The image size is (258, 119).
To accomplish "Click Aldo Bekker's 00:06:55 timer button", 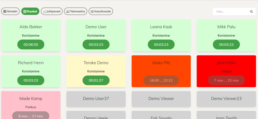I will (x=31, y=44).
